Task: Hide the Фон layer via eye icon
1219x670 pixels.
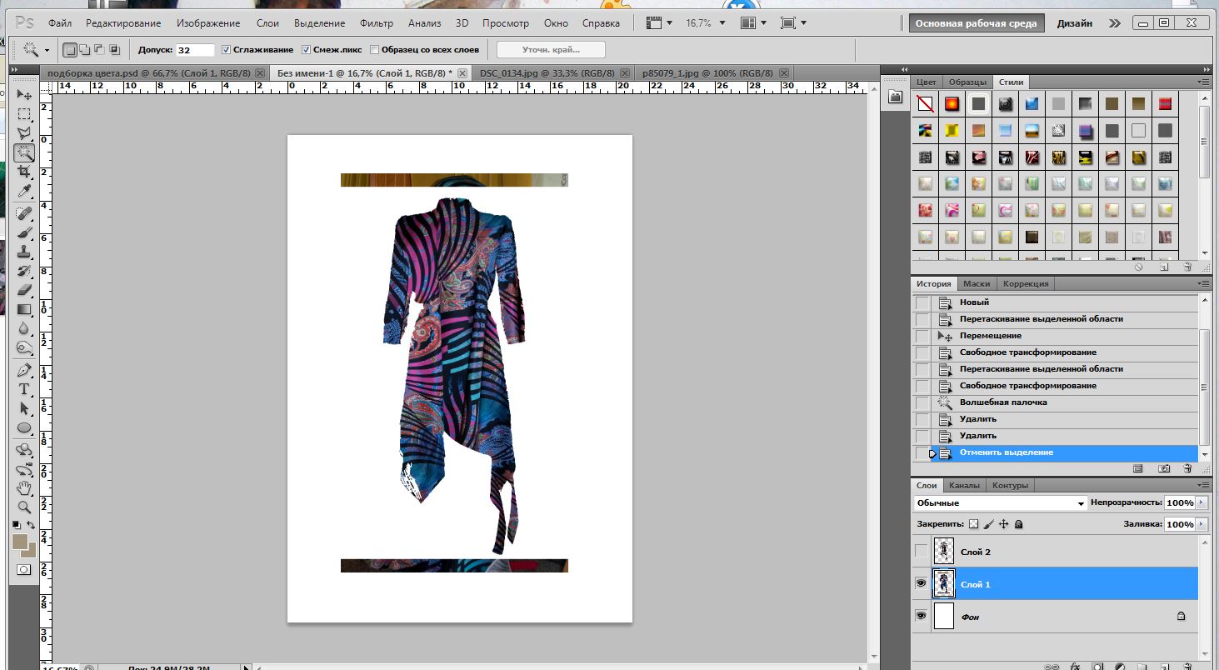Action: [921, 616]
